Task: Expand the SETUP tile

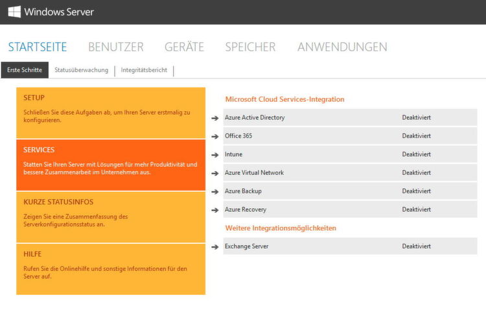Action: [x=111, y=113]
